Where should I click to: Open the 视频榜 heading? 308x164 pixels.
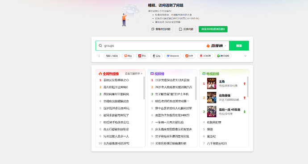click(x=159, y=74)
